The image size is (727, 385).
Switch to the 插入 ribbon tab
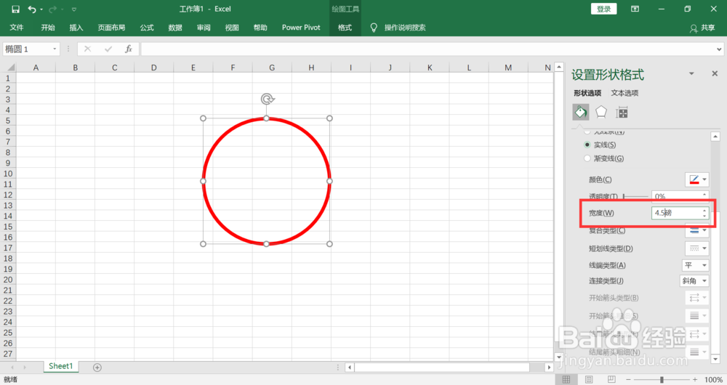(76, 28)
